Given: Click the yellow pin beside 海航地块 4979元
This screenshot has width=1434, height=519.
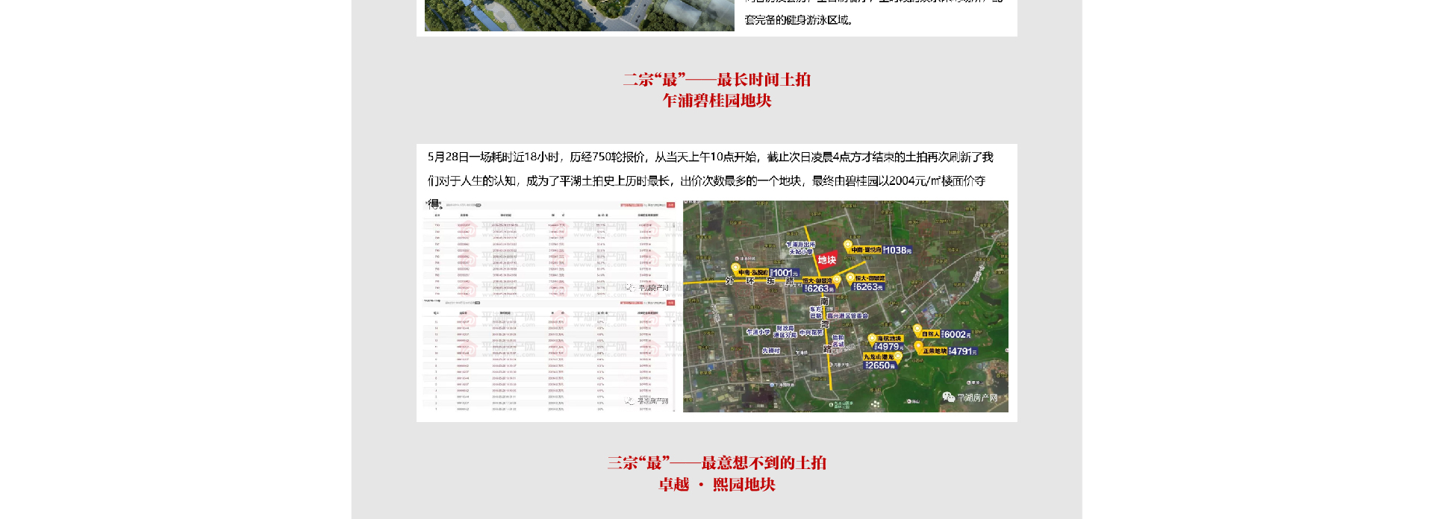Looking at the screenshot, I should 872,339.
